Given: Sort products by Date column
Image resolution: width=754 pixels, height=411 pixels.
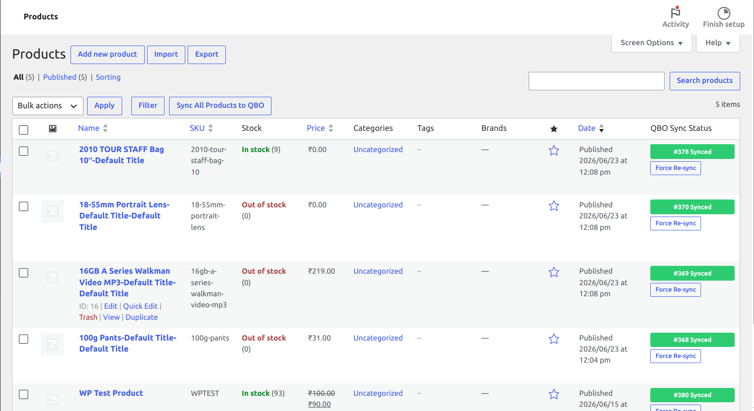Looking at the screenshot, I should click(x=591, y=128).
